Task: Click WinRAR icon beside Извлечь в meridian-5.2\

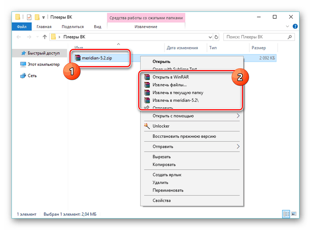Action: click(147, 100)
